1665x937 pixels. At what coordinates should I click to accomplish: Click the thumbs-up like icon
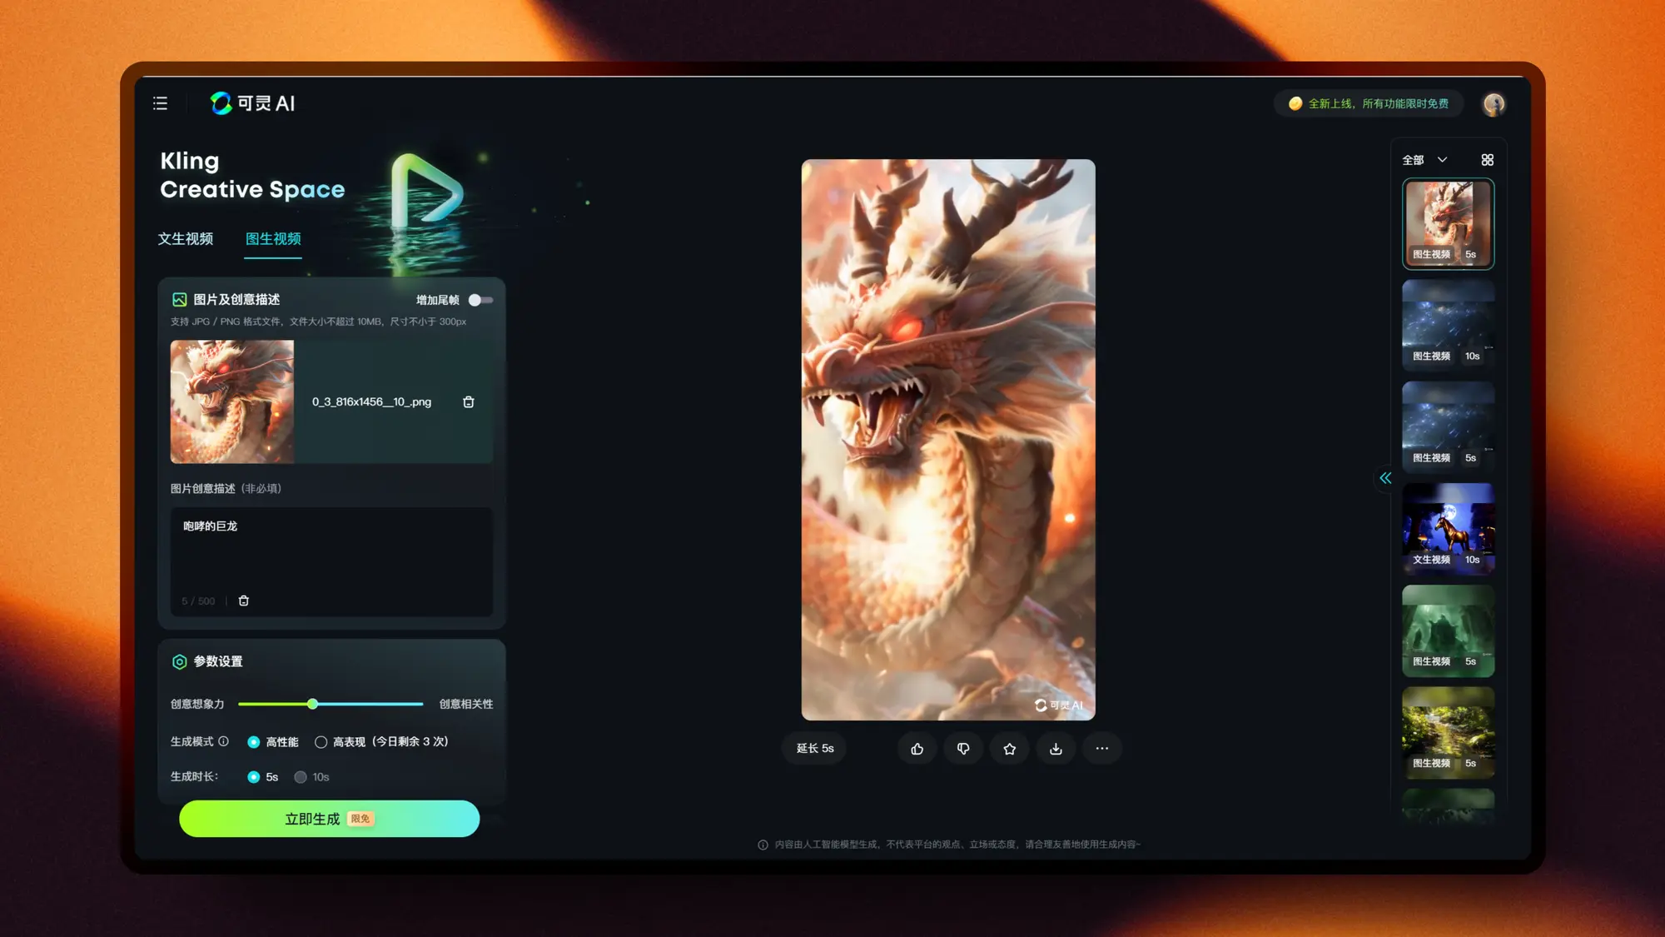917,749
